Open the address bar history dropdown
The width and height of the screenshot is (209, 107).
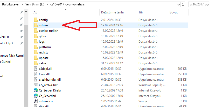click(x=179, y=4)
